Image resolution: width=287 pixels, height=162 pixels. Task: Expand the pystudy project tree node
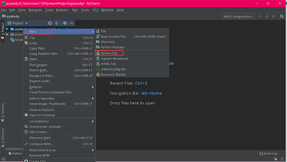tap(7, 29)
